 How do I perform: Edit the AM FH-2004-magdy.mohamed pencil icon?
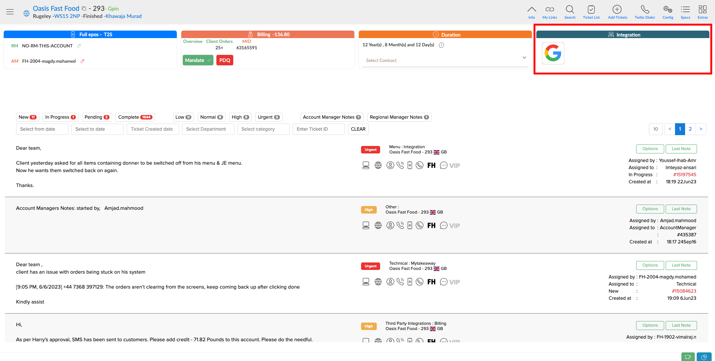(x=83, y=61)
